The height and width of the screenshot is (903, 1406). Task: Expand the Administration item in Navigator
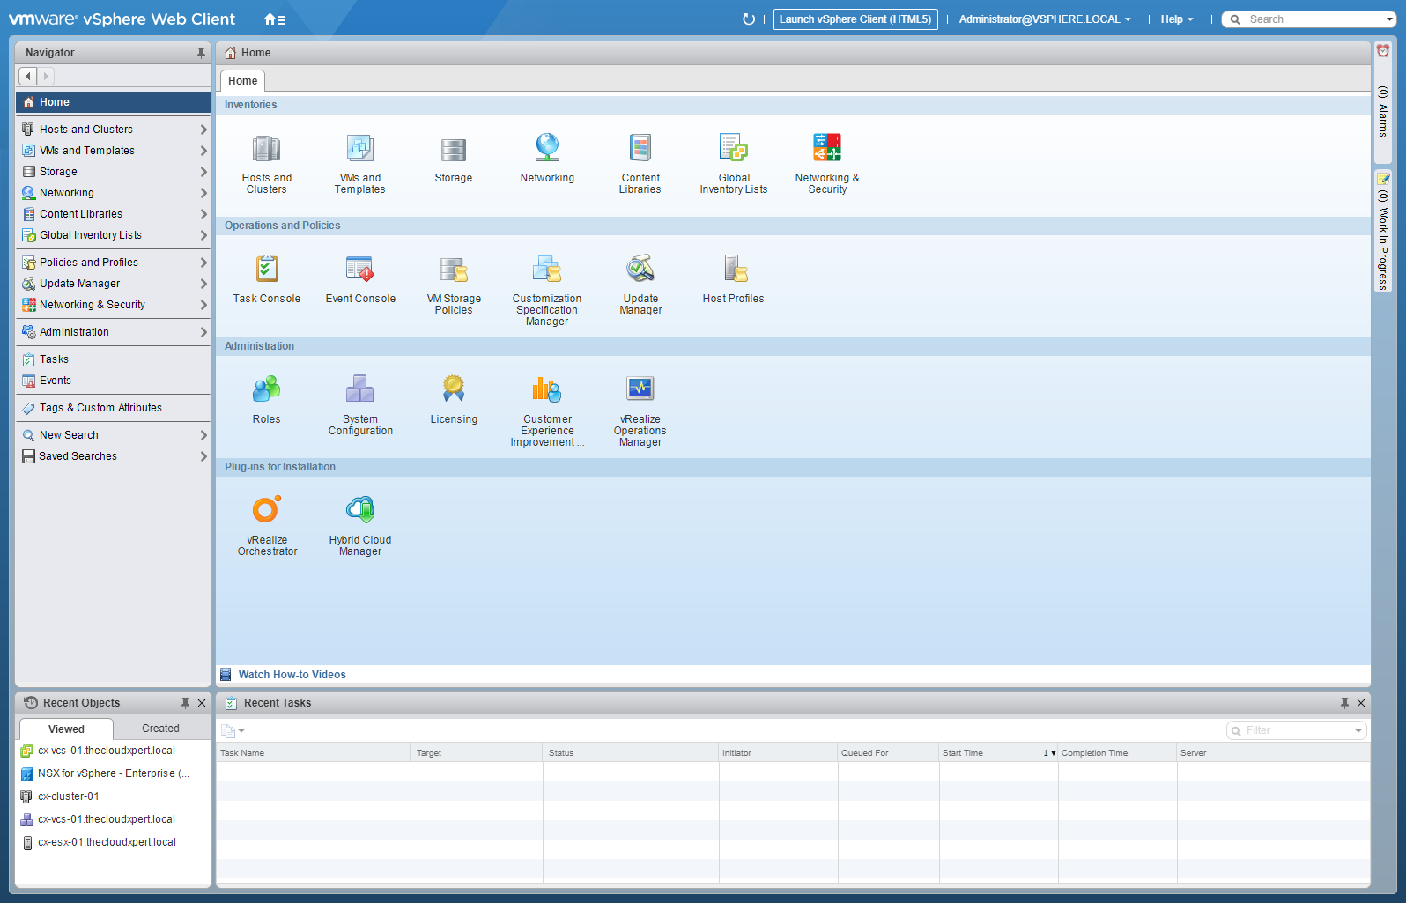pos(203,332)
